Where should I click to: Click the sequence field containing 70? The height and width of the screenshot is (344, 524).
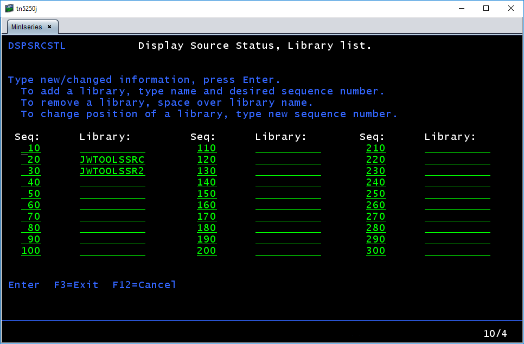pyautogui.click(x=31, y=216)
